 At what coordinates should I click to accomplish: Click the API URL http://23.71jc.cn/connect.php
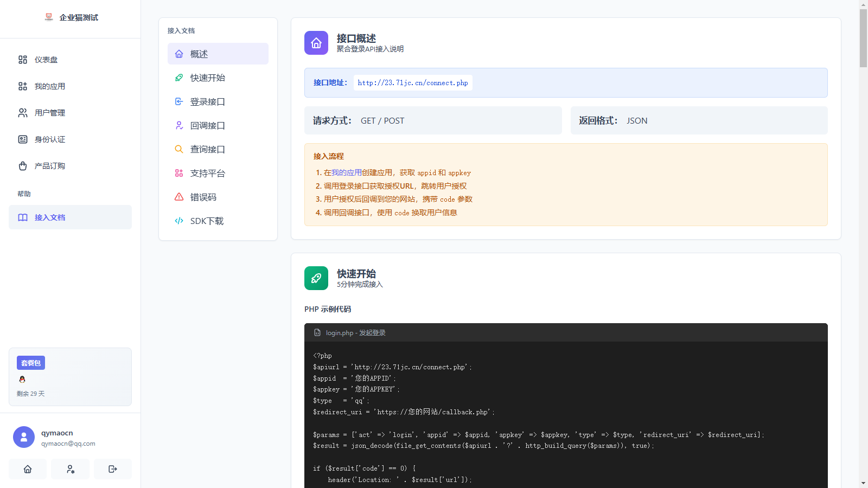pos(413,83)
